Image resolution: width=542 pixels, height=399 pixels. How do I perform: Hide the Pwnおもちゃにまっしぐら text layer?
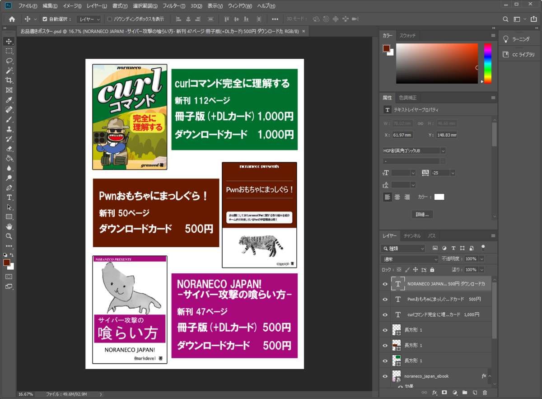[385, 299]
